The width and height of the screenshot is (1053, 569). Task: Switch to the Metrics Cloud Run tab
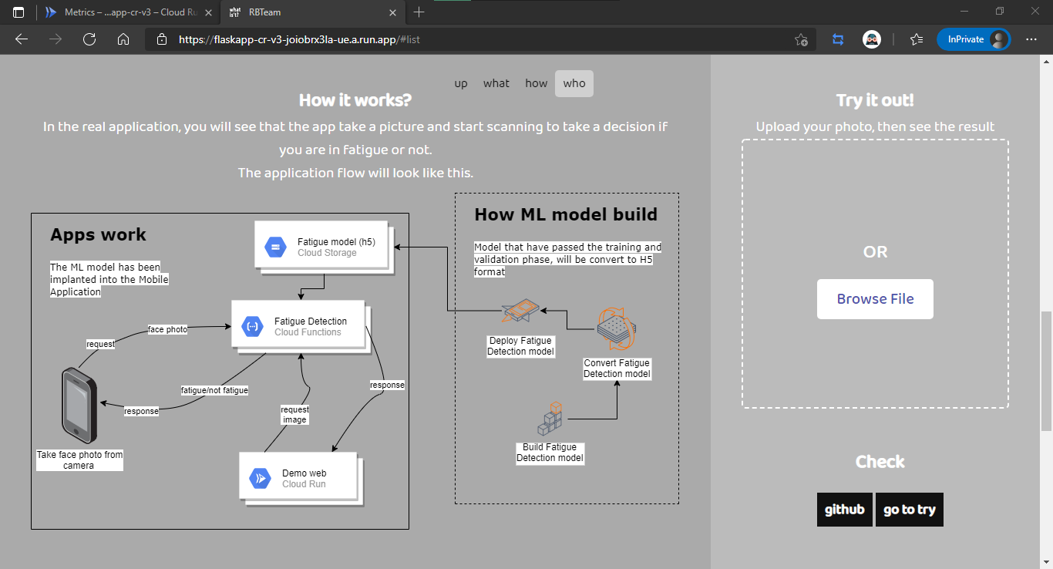(x=129, y=12)
